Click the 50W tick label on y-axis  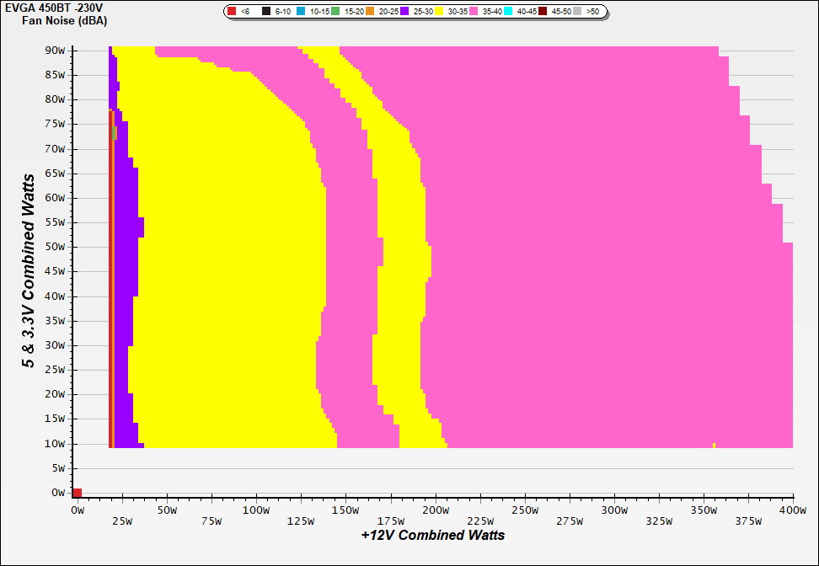[56, 248]
